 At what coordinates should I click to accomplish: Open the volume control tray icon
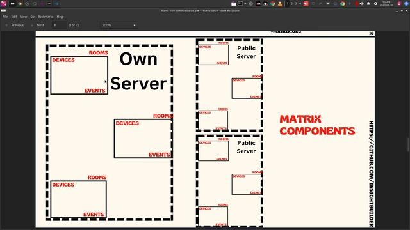(x=361, y=4)
